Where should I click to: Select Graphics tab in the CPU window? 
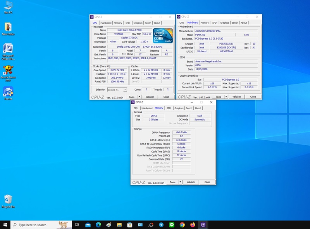(138, 23)
